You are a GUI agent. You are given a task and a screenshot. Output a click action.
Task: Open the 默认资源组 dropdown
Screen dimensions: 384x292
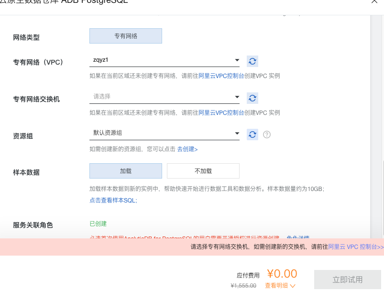click(165, 134)
